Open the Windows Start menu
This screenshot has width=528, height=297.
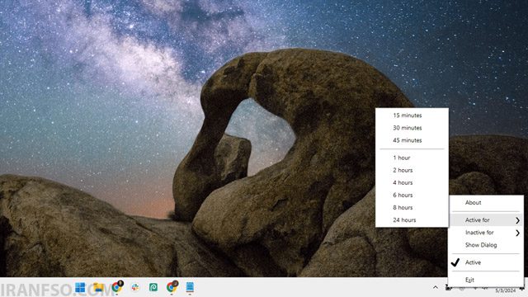pos(81,287)
